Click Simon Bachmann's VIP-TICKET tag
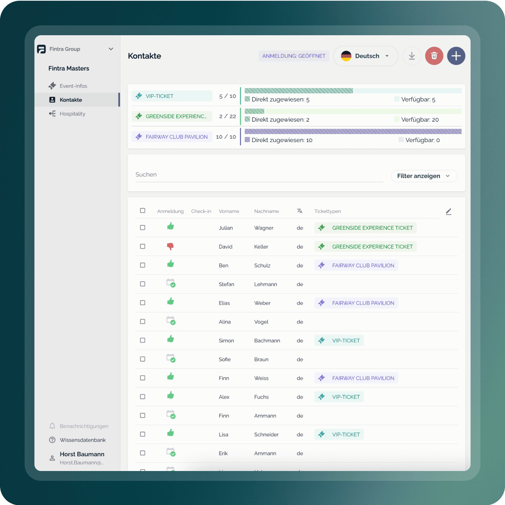The height and width of the screenshot is (505, 505). pos(339,340)
